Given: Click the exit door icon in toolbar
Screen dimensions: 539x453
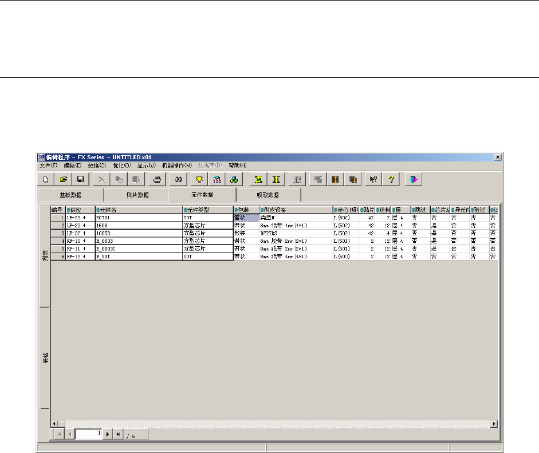Looking at the screenshot, I should click(x=414, y=179).
